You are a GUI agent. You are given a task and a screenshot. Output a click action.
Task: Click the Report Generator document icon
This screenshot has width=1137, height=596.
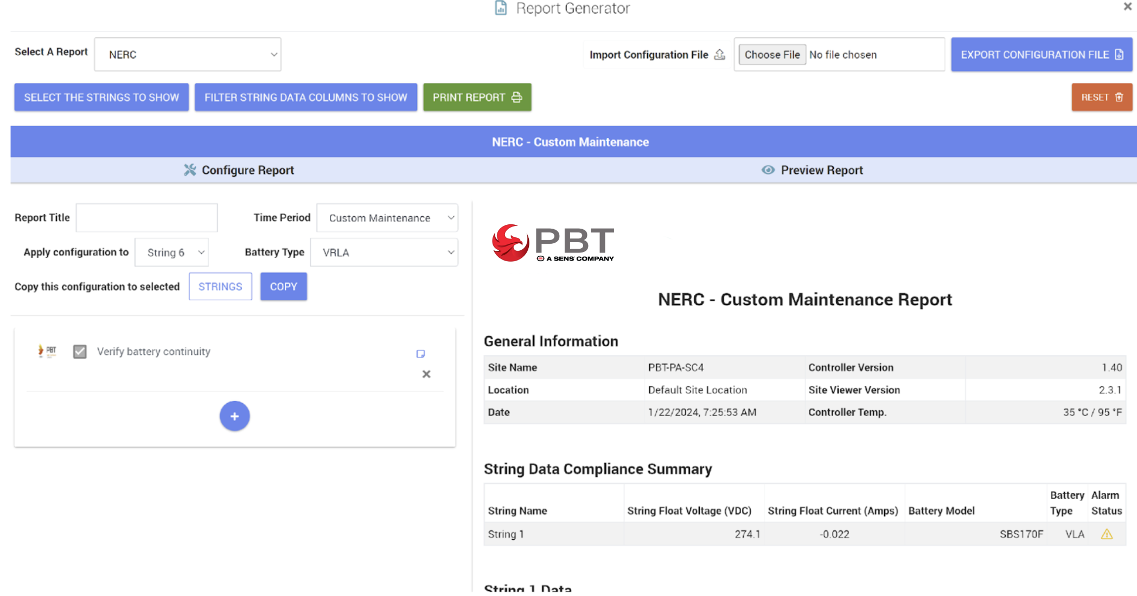pos(500,8)
